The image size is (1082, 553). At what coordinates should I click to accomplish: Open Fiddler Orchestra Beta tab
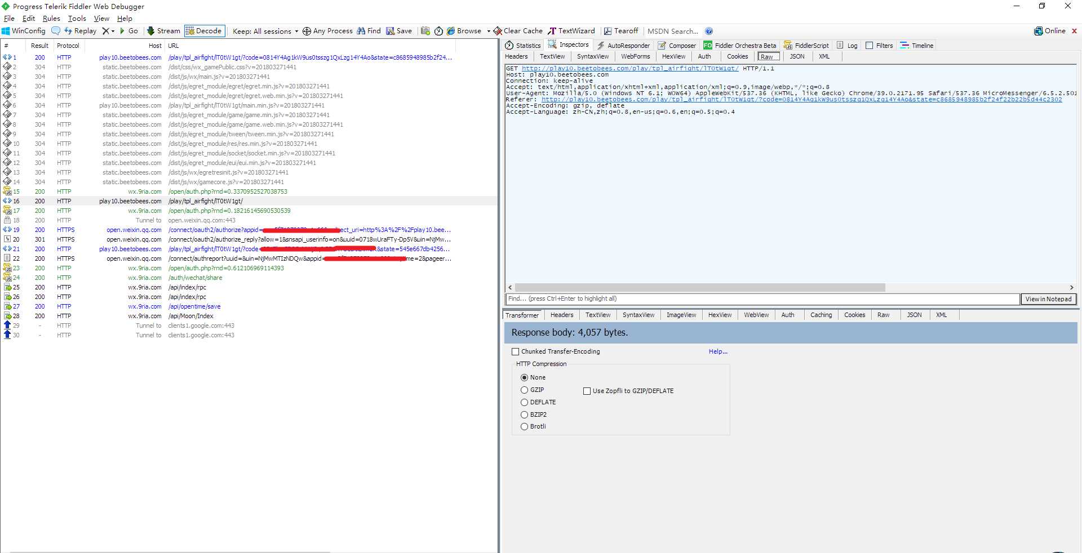click(739, 45)
